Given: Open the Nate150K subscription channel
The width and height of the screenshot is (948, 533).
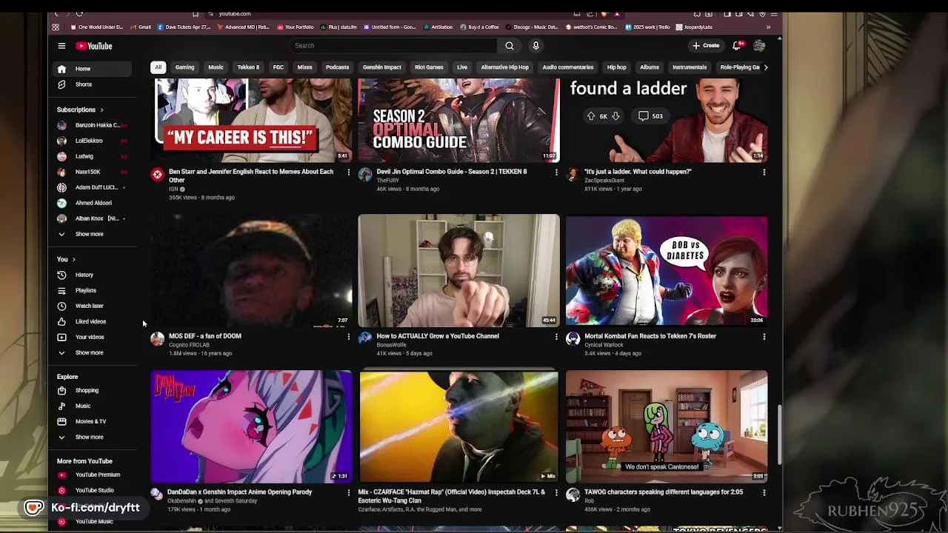Looking at the screenshot, I should [93, 172].
